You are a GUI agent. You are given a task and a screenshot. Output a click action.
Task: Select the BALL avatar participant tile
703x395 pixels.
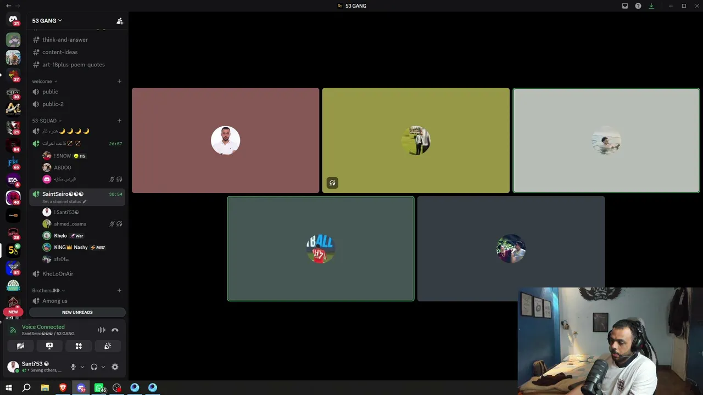321,249
